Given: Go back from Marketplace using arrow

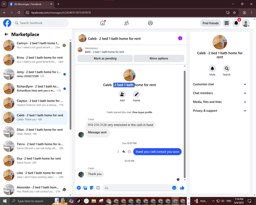Looking at the screenshot, I should click(6, 34).
